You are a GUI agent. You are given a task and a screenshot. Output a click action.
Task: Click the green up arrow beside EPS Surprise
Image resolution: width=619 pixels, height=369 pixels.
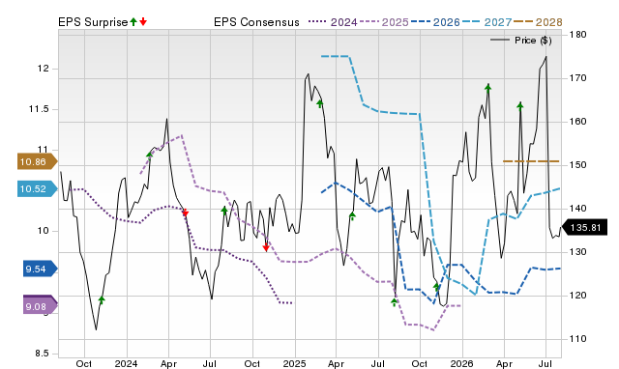[x=133, y=22]
